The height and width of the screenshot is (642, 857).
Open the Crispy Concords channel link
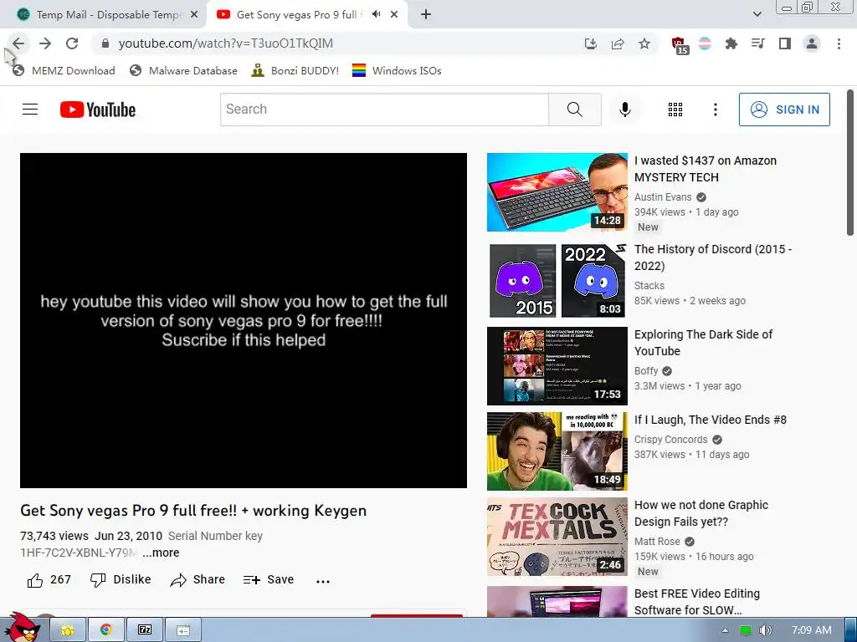[670, 440]
